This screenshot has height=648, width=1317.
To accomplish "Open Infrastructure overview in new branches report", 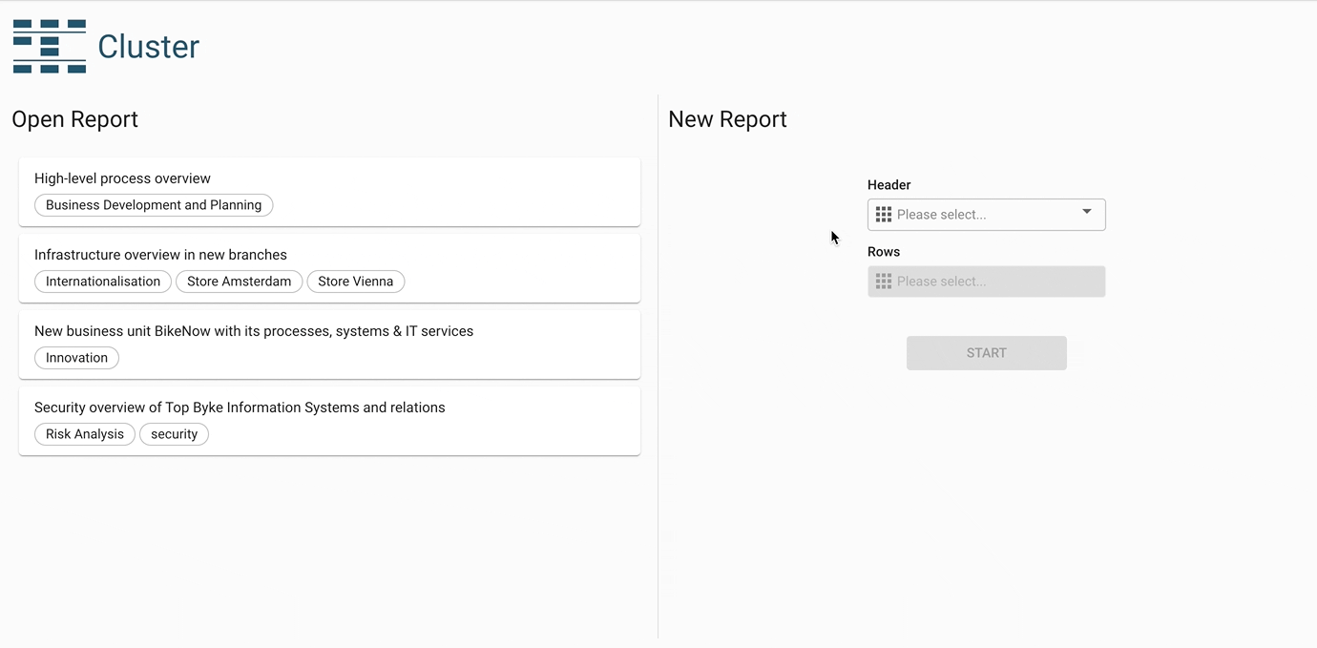I will [x=160, y=255].
